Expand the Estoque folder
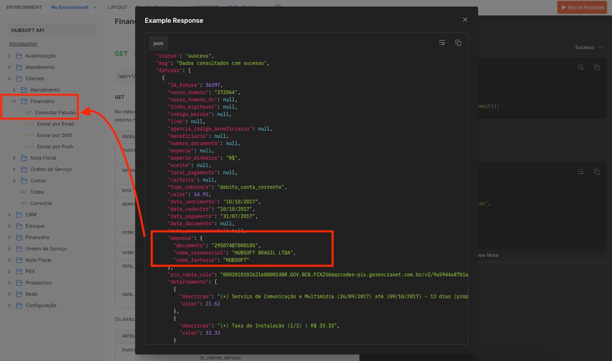Screen dimensions: 612x361 (10, 226)
